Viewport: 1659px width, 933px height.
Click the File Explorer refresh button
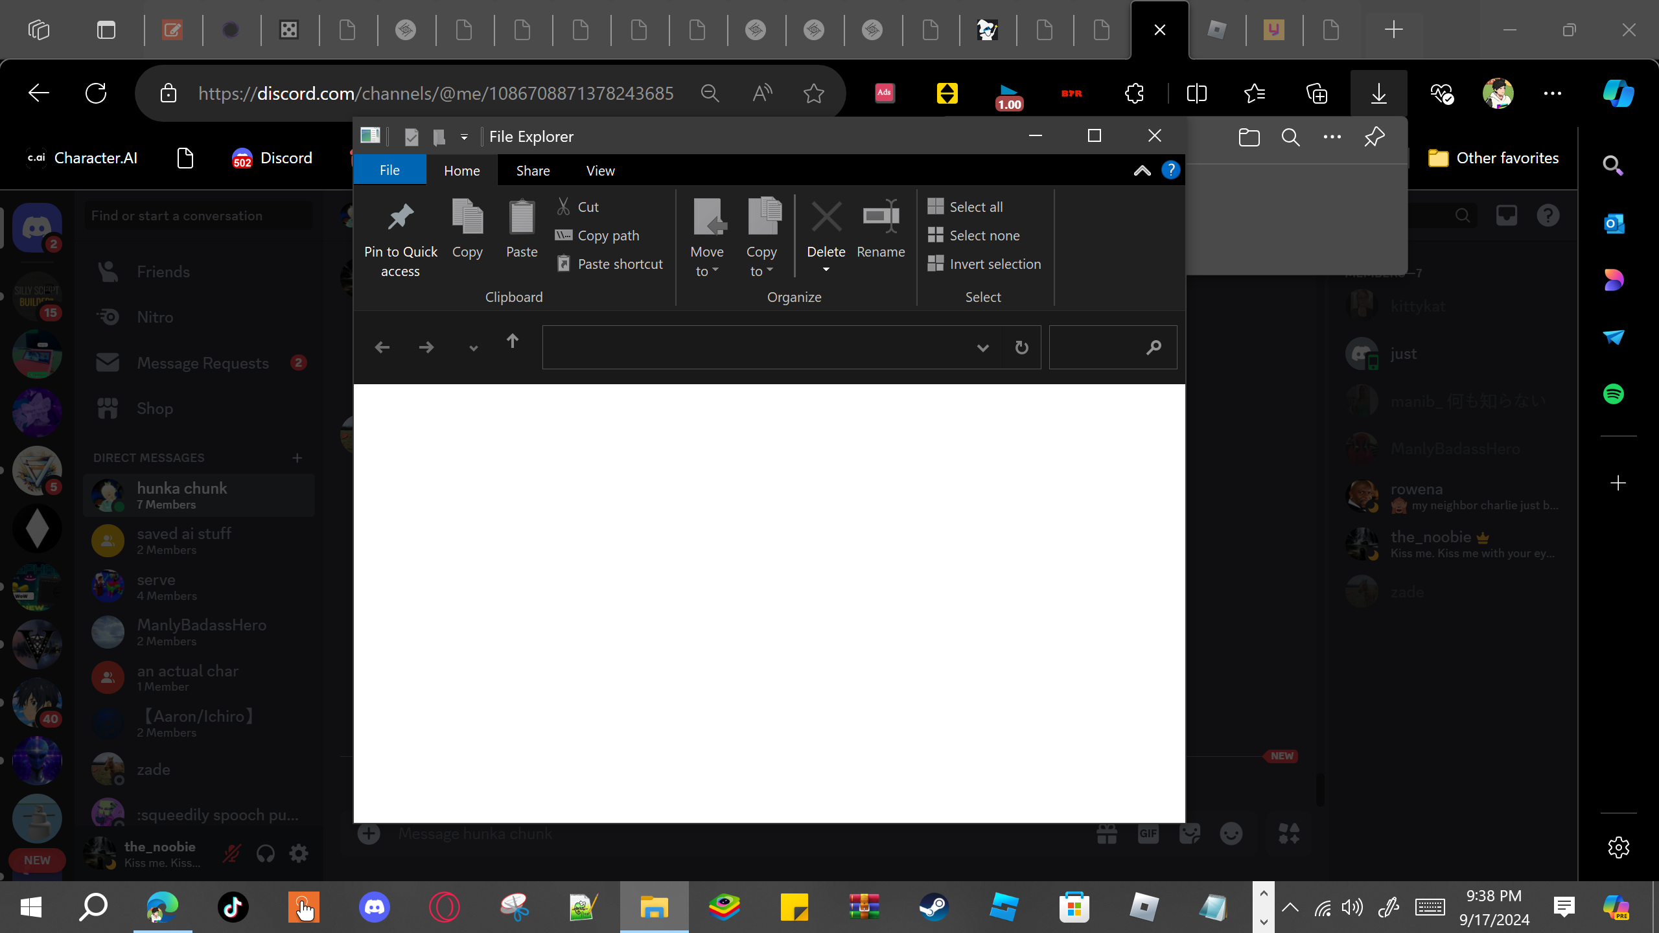pos(1021,348)
